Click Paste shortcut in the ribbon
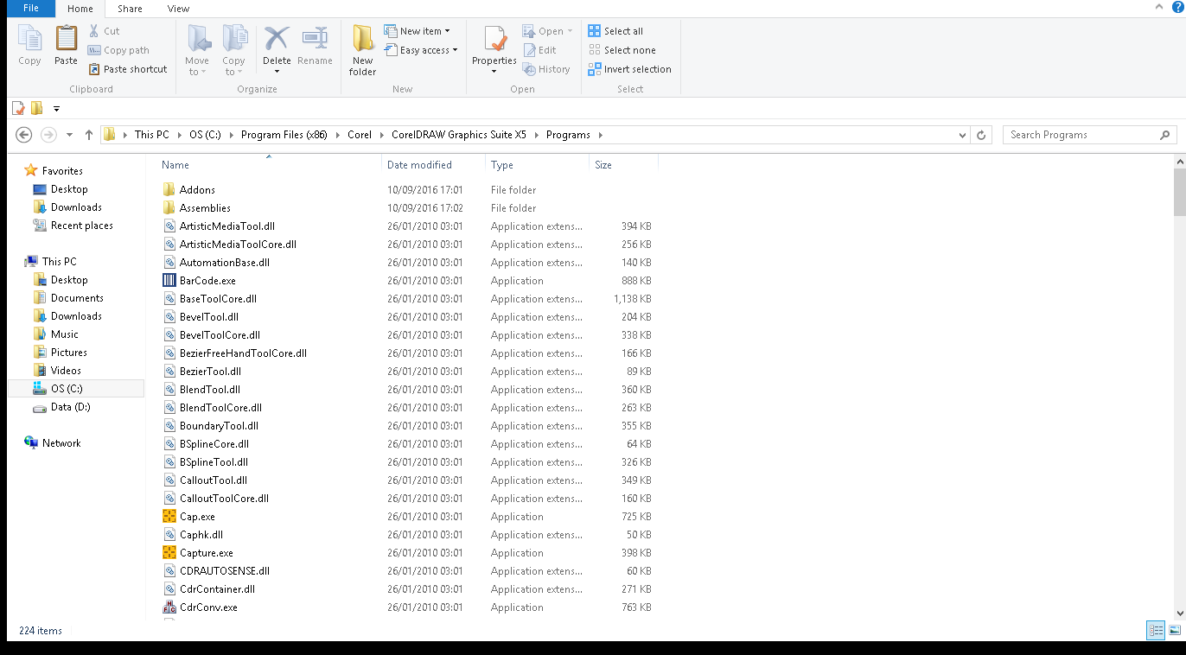 pyautogui.click(x=128, y=69)
